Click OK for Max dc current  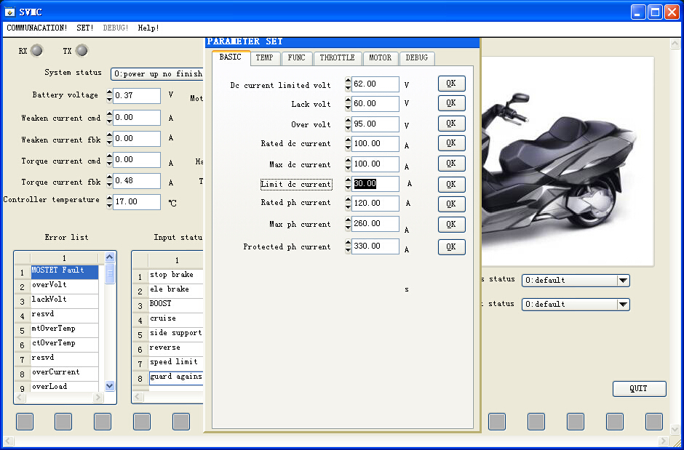(x=451, y=164)
